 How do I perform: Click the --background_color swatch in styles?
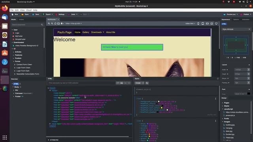pyautogui.click(x=159, y=102)
